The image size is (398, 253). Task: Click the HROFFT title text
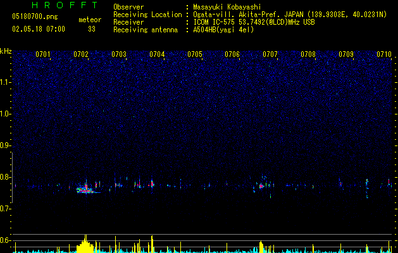(65, 5)
